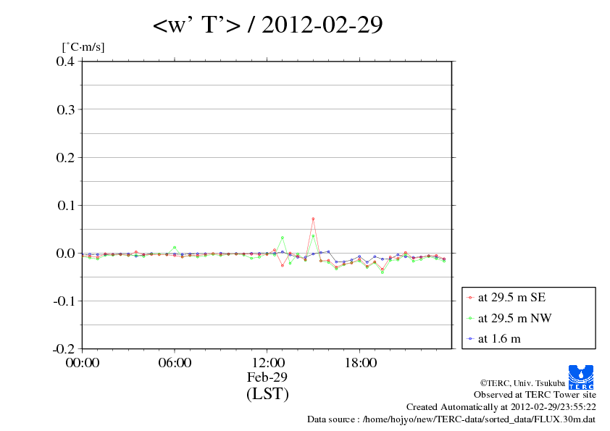The image size is (610, 431).
Task: Click the '-0.1' y-axis label
Action: click(x=64, y=301)
